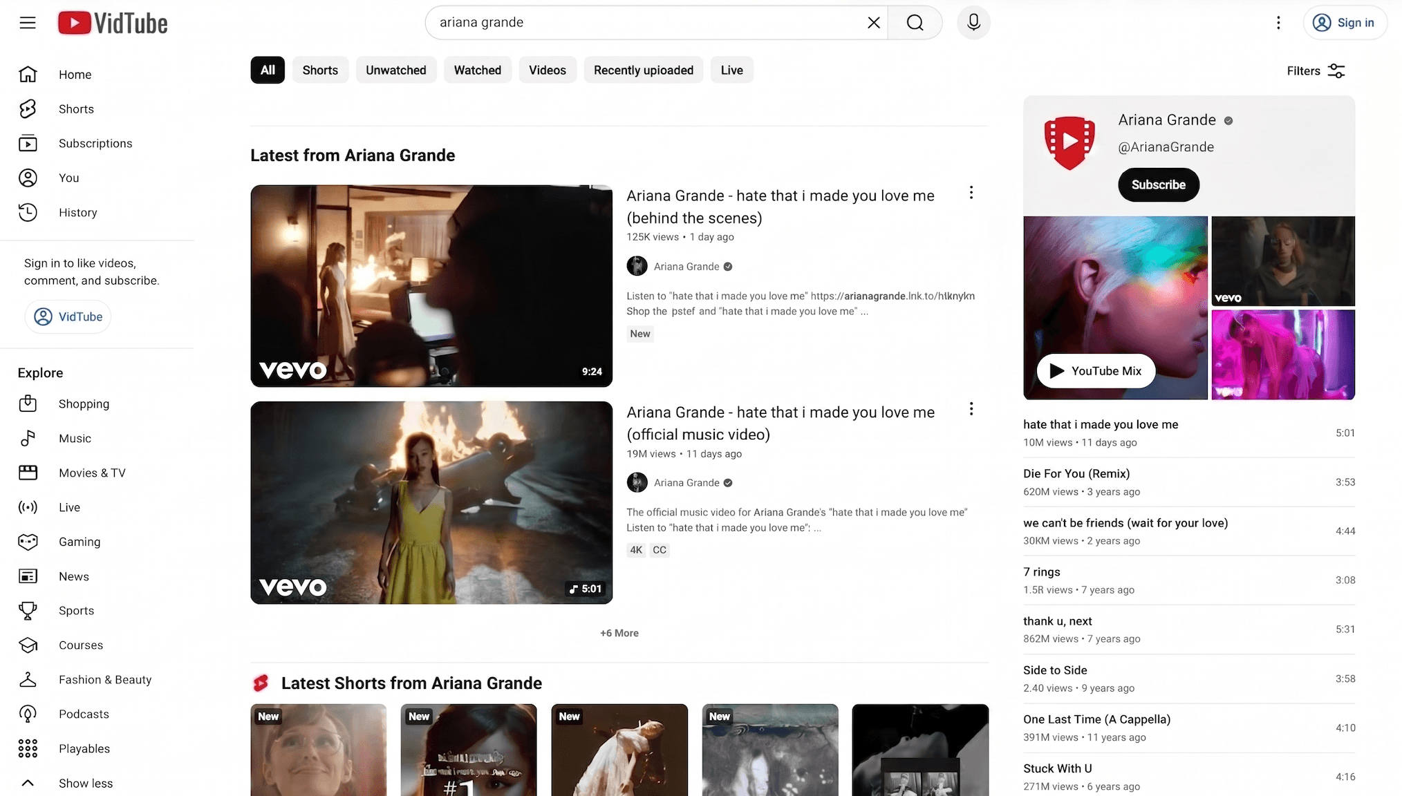1402x796 pixels.
Task: Subscribe to the Ariana Grande channel
Action: tap(1159, 185)
